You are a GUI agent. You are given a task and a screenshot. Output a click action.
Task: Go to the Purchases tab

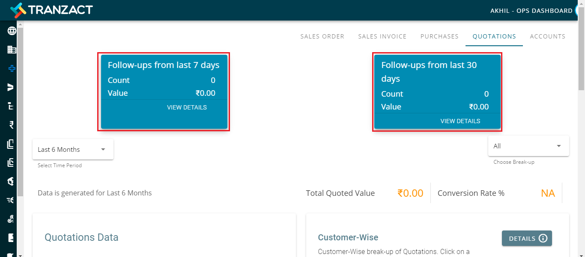439,36
